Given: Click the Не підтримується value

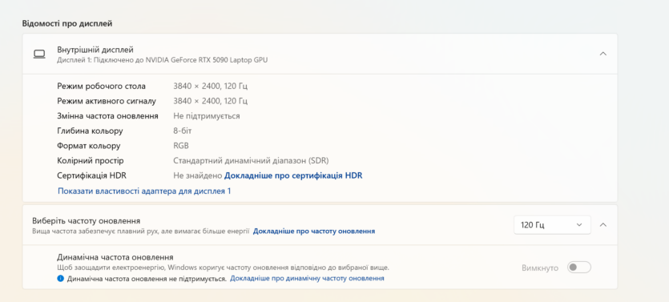Looking at the screenshot, I should pos(207,116).
